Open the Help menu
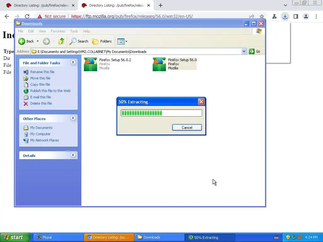323x242 pixels. (x=86, y=31)
